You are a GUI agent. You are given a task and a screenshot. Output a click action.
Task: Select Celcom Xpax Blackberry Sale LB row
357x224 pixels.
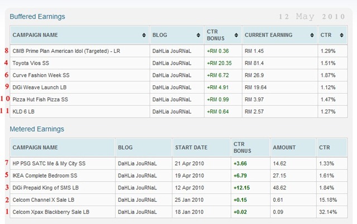pos(178,212)
